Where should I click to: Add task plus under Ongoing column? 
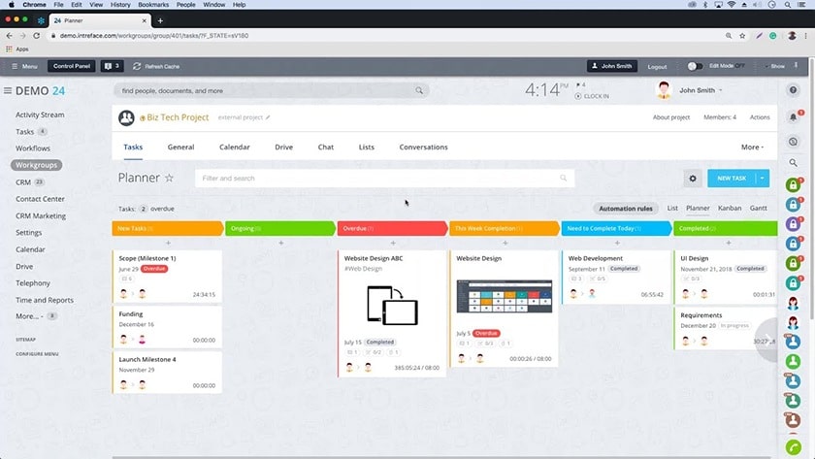click(281, 243)
